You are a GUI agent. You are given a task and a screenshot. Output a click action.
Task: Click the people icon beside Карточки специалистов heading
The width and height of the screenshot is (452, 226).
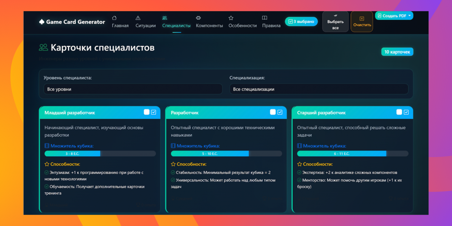[x=43, y=48]
